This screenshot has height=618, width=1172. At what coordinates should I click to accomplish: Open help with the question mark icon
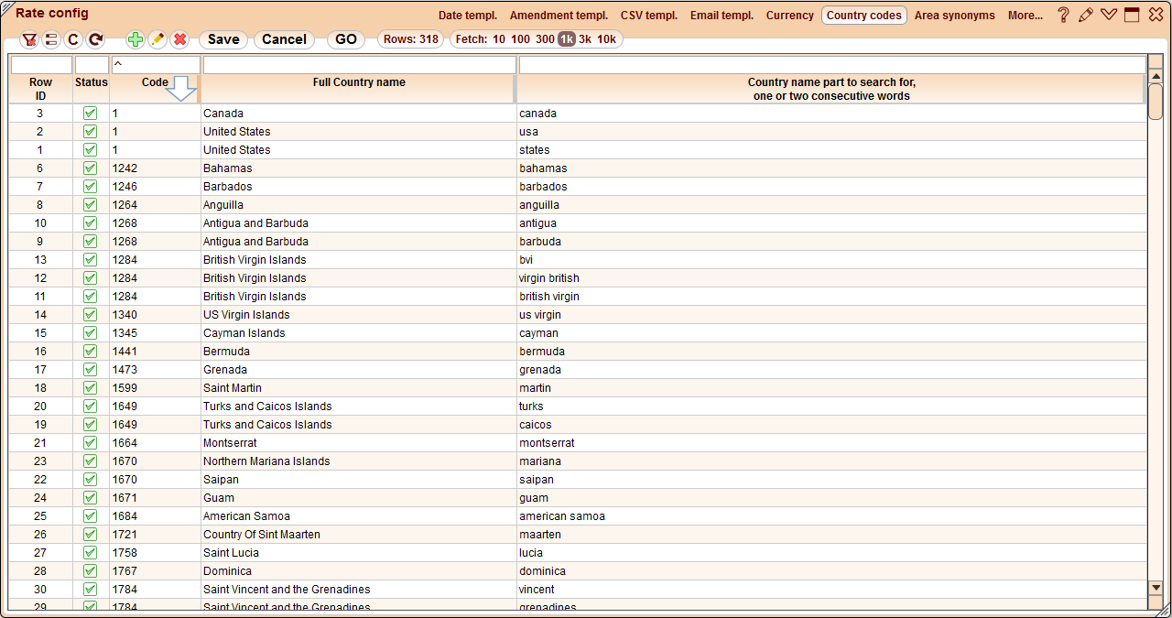1063,15
